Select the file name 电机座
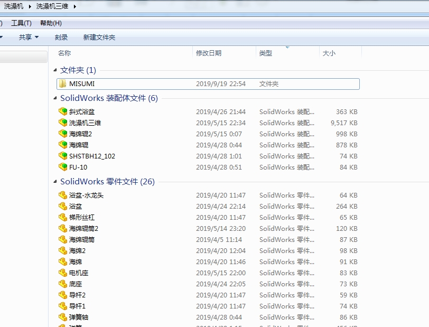This screenshot has width=429, height=327. click(79, 273)
